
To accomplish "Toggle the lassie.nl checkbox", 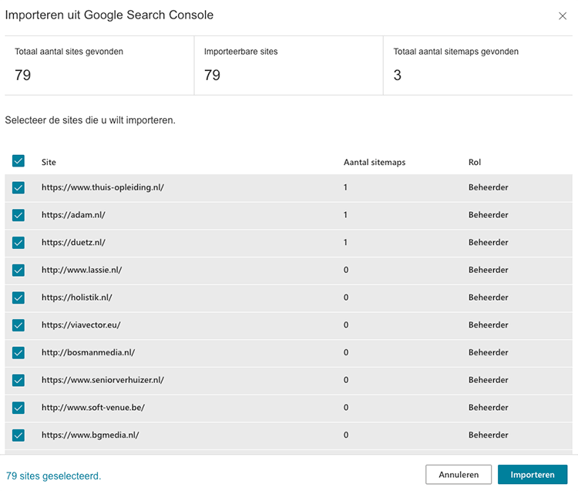I will tap(18, 271).
